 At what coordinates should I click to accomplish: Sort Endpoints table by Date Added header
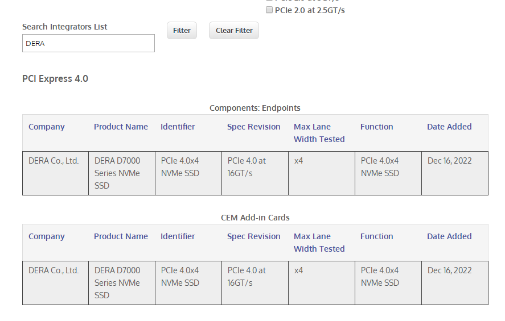click(x=449, y=127)
